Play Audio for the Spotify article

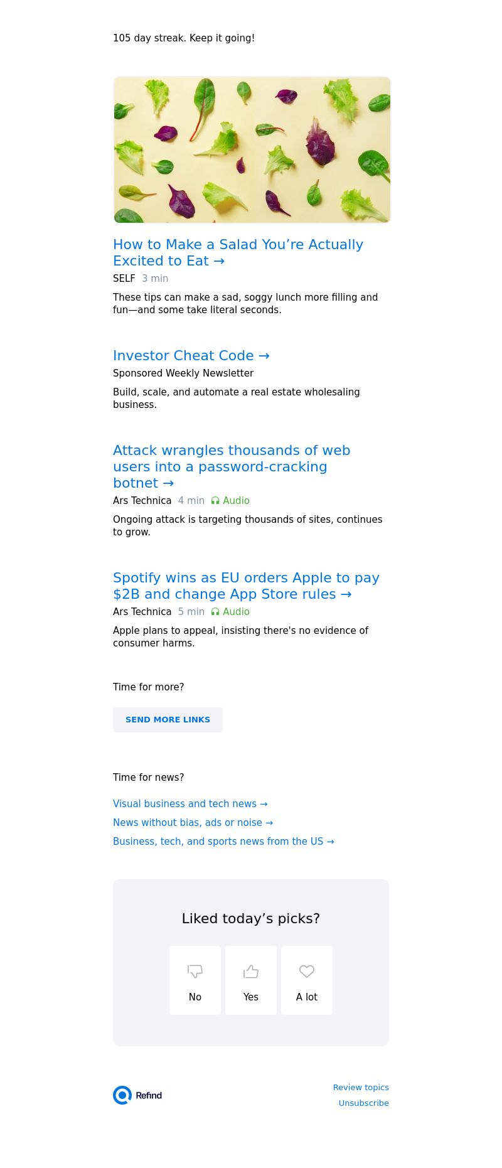tap(236, 612)
